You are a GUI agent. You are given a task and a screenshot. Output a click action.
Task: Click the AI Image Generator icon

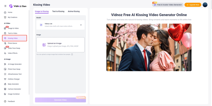[5, 64]
